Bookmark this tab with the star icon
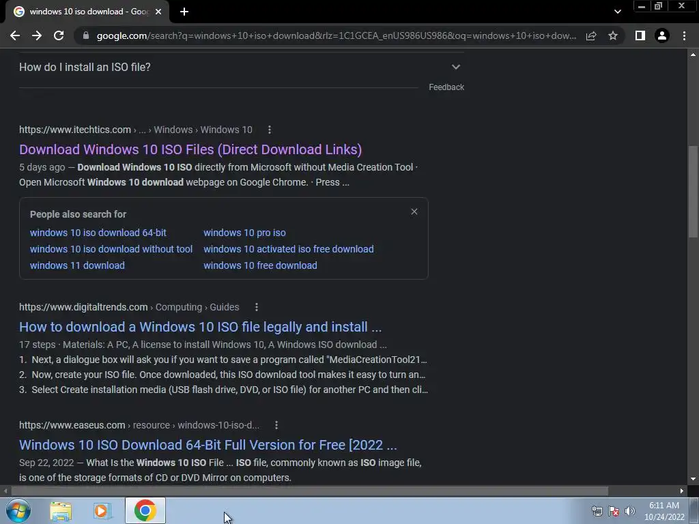 click(613, 35)
